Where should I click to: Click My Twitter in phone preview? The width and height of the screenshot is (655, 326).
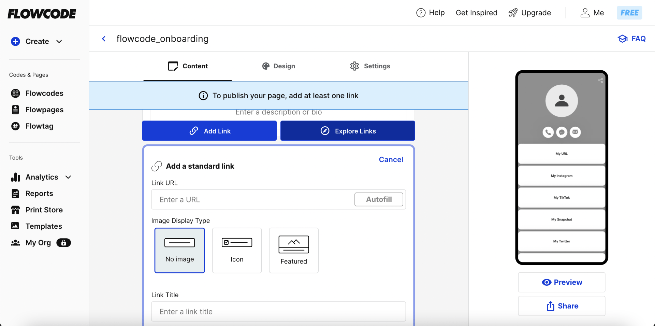point(562,241)
